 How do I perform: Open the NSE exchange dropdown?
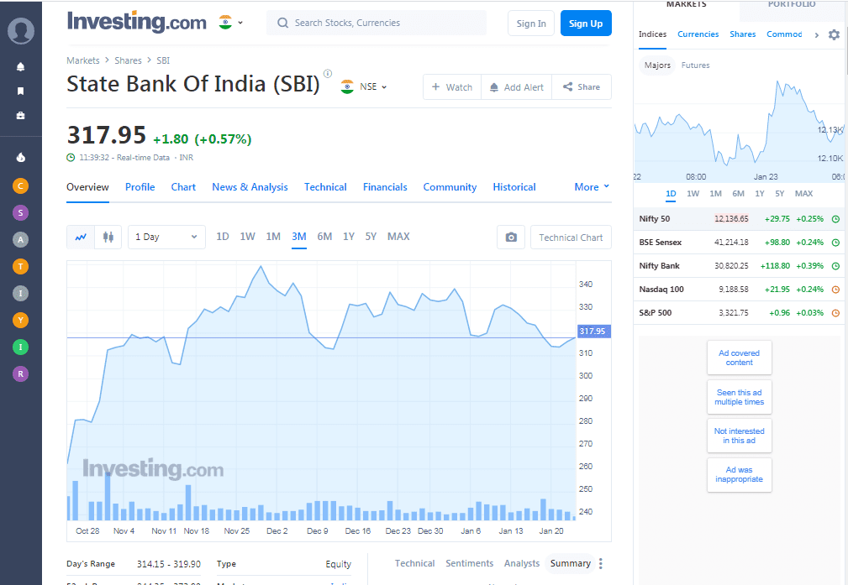(x=364, y=86)
